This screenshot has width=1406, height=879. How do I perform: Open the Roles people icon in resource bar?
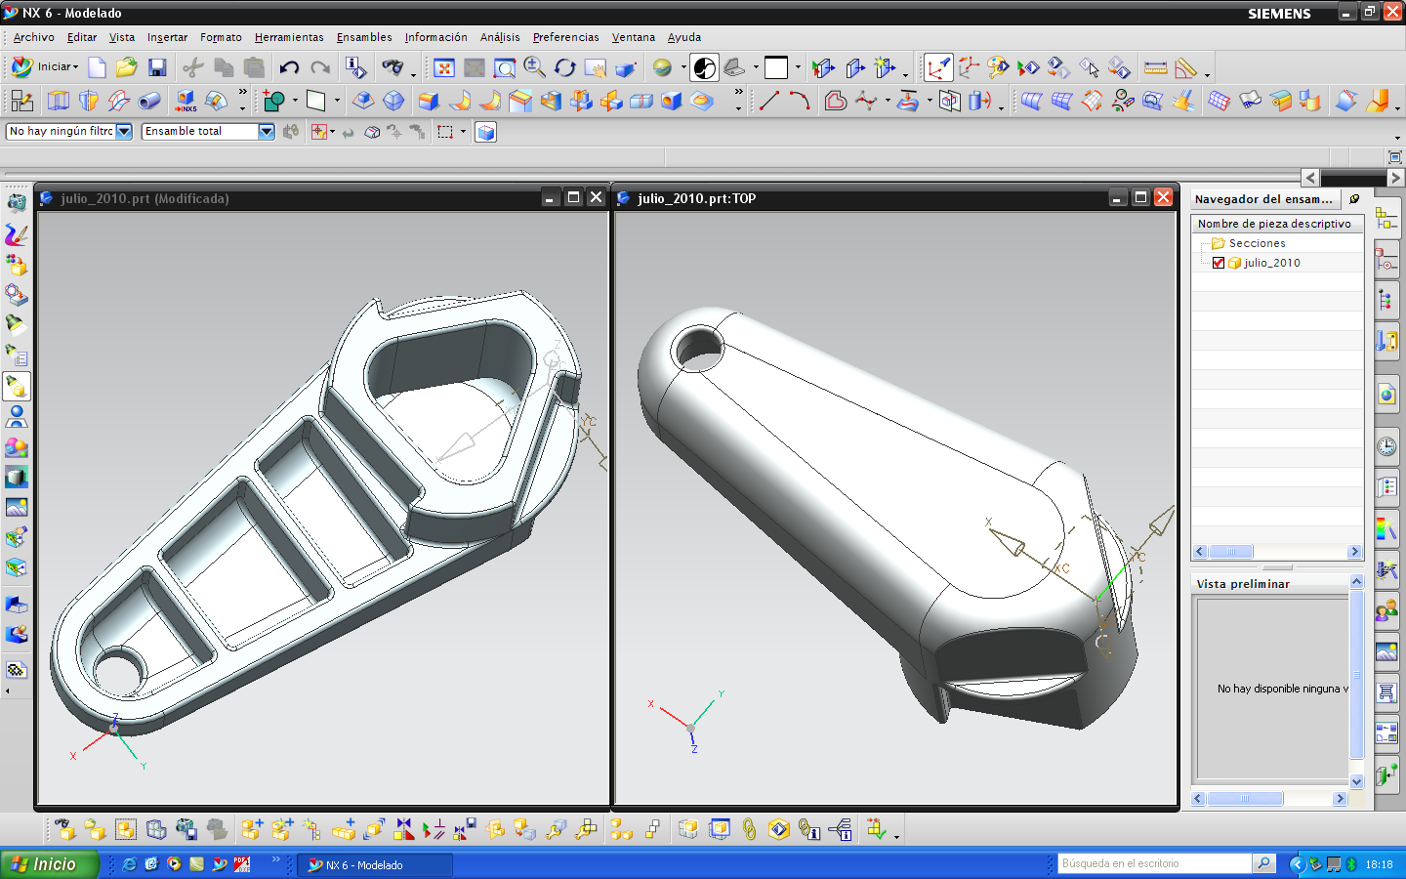1386,611
